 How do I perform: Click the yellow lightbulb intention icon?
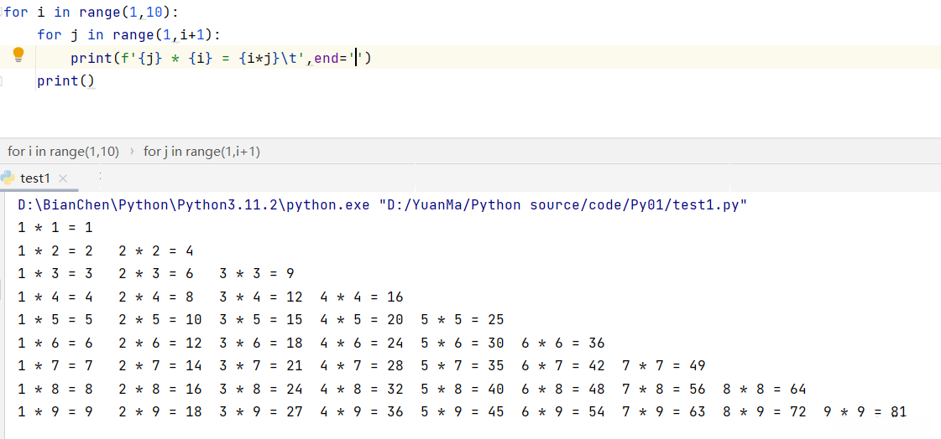click(x=18, y=55)
